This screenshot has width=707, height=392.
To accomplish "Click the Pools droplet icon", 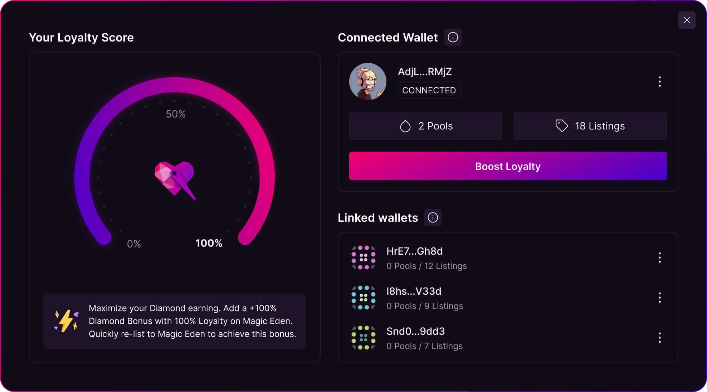I will pos(405,126).
